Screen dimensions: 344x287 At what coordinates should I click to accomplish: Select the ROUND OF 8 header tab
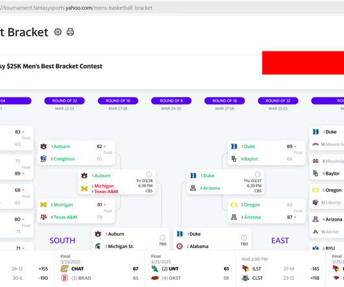(x=171, y=101)
